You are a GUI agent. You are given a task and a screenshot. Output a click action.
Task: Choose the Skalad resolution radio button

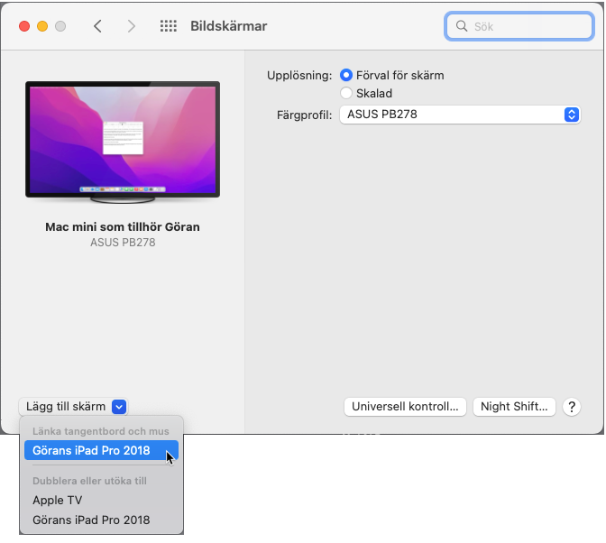(346, 93)
